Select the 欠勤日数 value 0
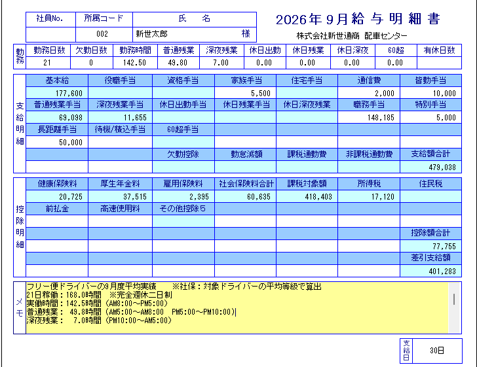Image resolution: width=477 pixels, height=367 pixels. [x=92, y=63]
